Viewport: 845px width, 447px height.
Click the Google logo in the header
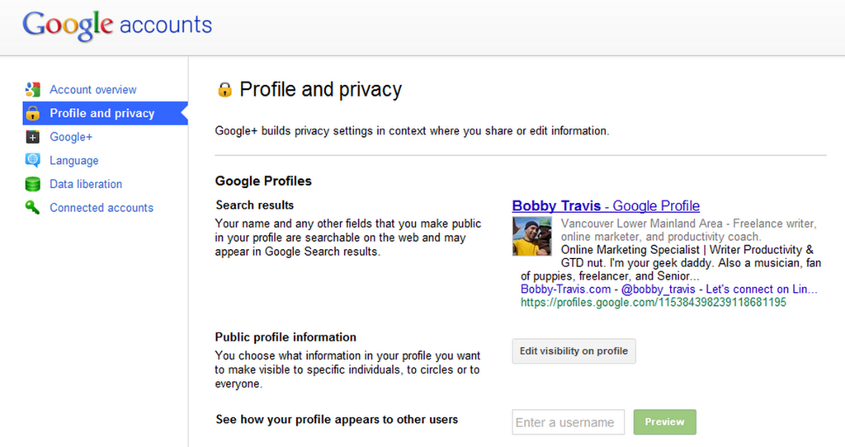[x=68, y=25]
